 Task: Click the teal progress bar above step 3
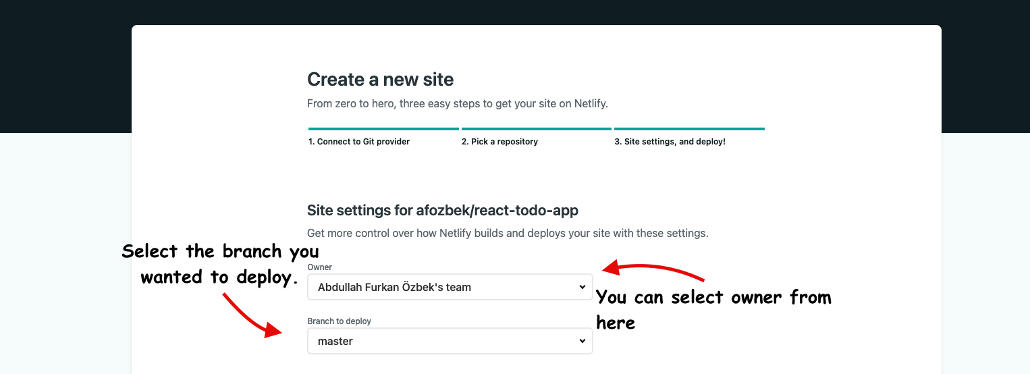tap(689, 128)
